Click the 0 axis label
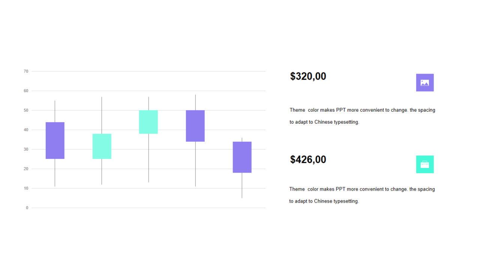This screenshot has width=480, height=270. coord(27,208)
